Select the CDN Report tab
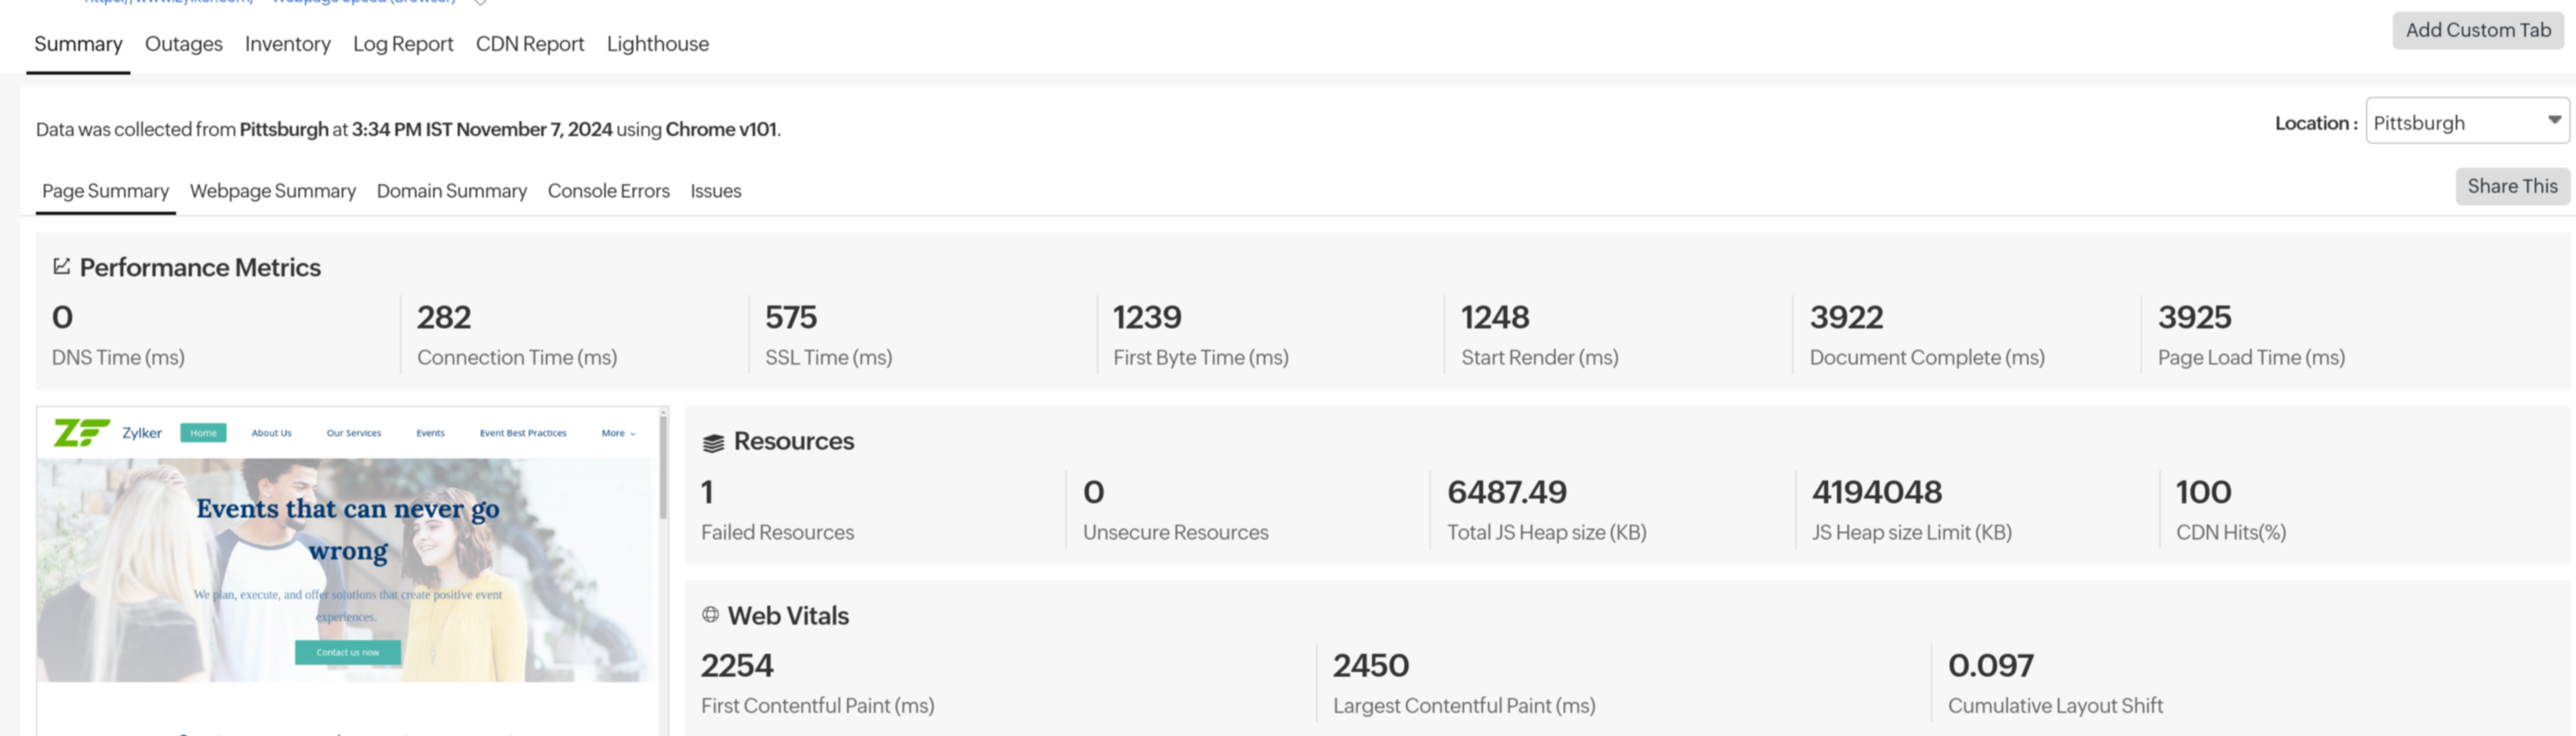This screenshot has width=2576, height=736. coord(529,44)
